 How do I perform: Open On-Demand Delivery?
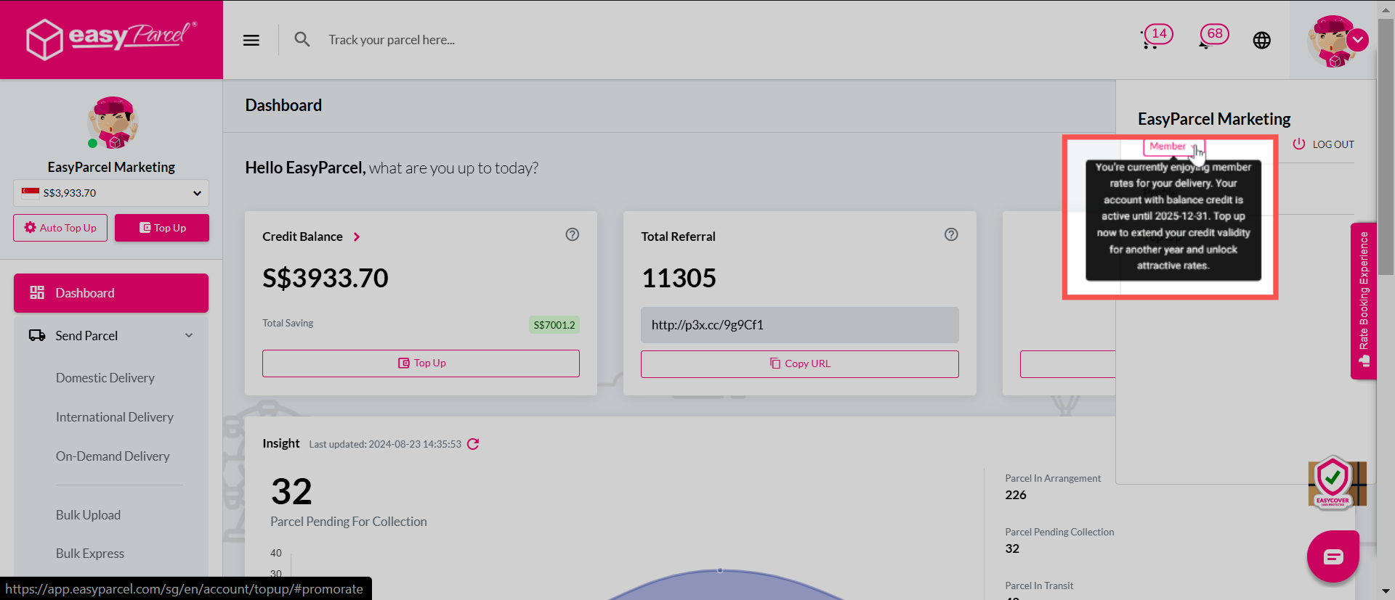[x=113, y=456]
